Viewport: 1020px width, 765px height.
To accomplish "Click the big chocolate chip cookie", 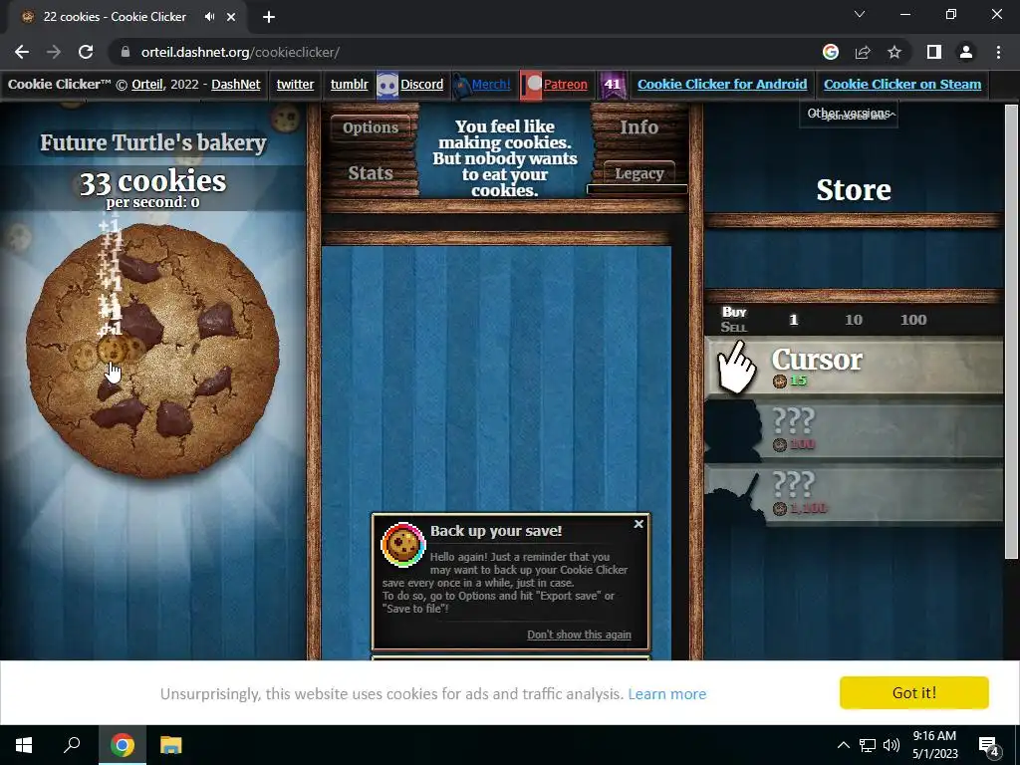I will coord(152,352).
